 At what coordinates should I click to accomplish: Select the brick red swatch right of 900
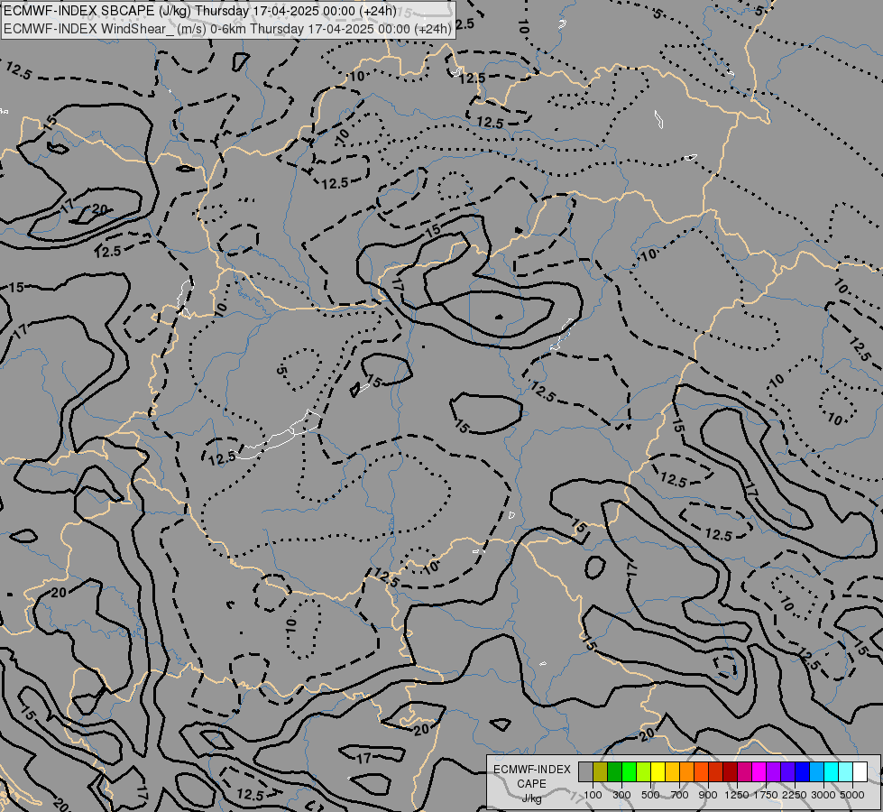pos(716,771)
